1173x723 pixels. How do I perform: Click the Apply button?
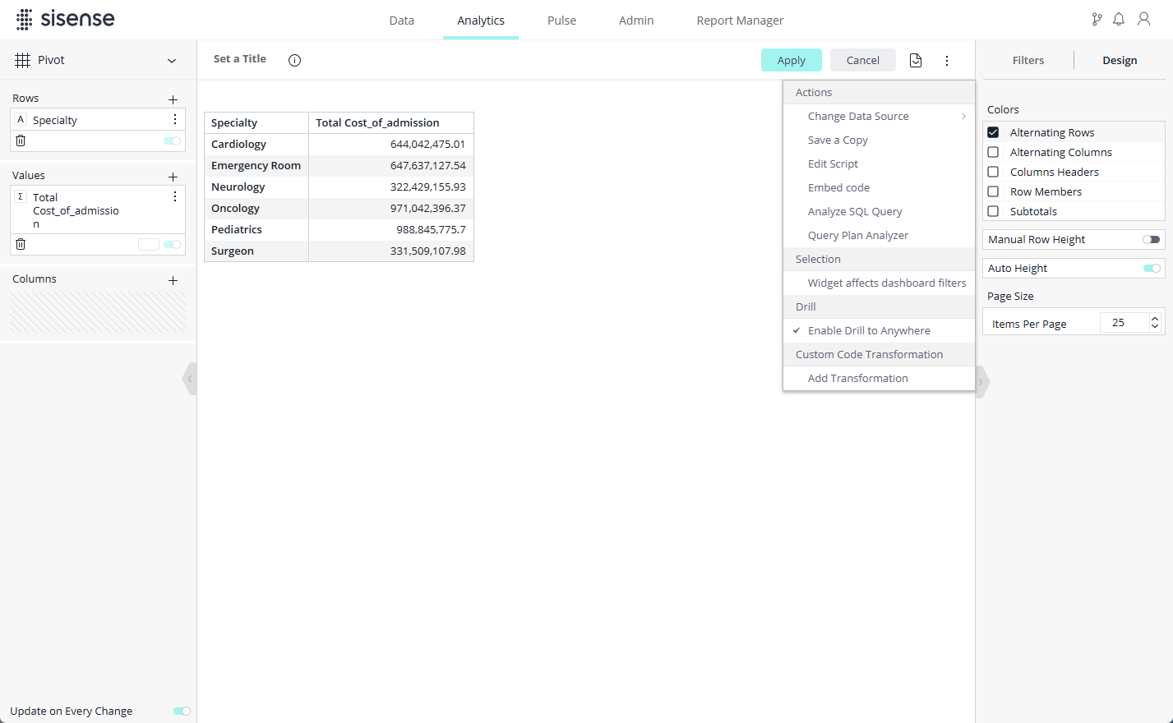tap(791, 60)
